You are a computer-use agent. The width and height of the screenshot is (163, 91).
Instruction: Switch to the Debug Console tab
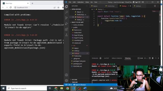[x=117, y=58]
